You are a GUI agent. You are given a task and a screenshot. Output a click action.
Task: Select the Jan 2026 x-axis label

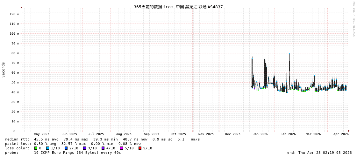260,134
